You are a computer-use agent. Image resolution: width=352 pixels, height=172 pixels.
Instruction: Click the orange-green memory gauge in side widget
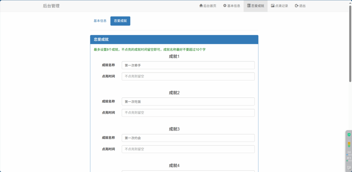coord(349,144)
